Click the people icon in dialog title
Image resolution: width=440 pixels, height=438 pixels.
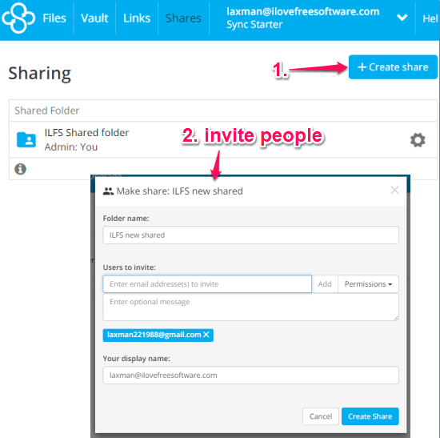click(x=108, y=191)
